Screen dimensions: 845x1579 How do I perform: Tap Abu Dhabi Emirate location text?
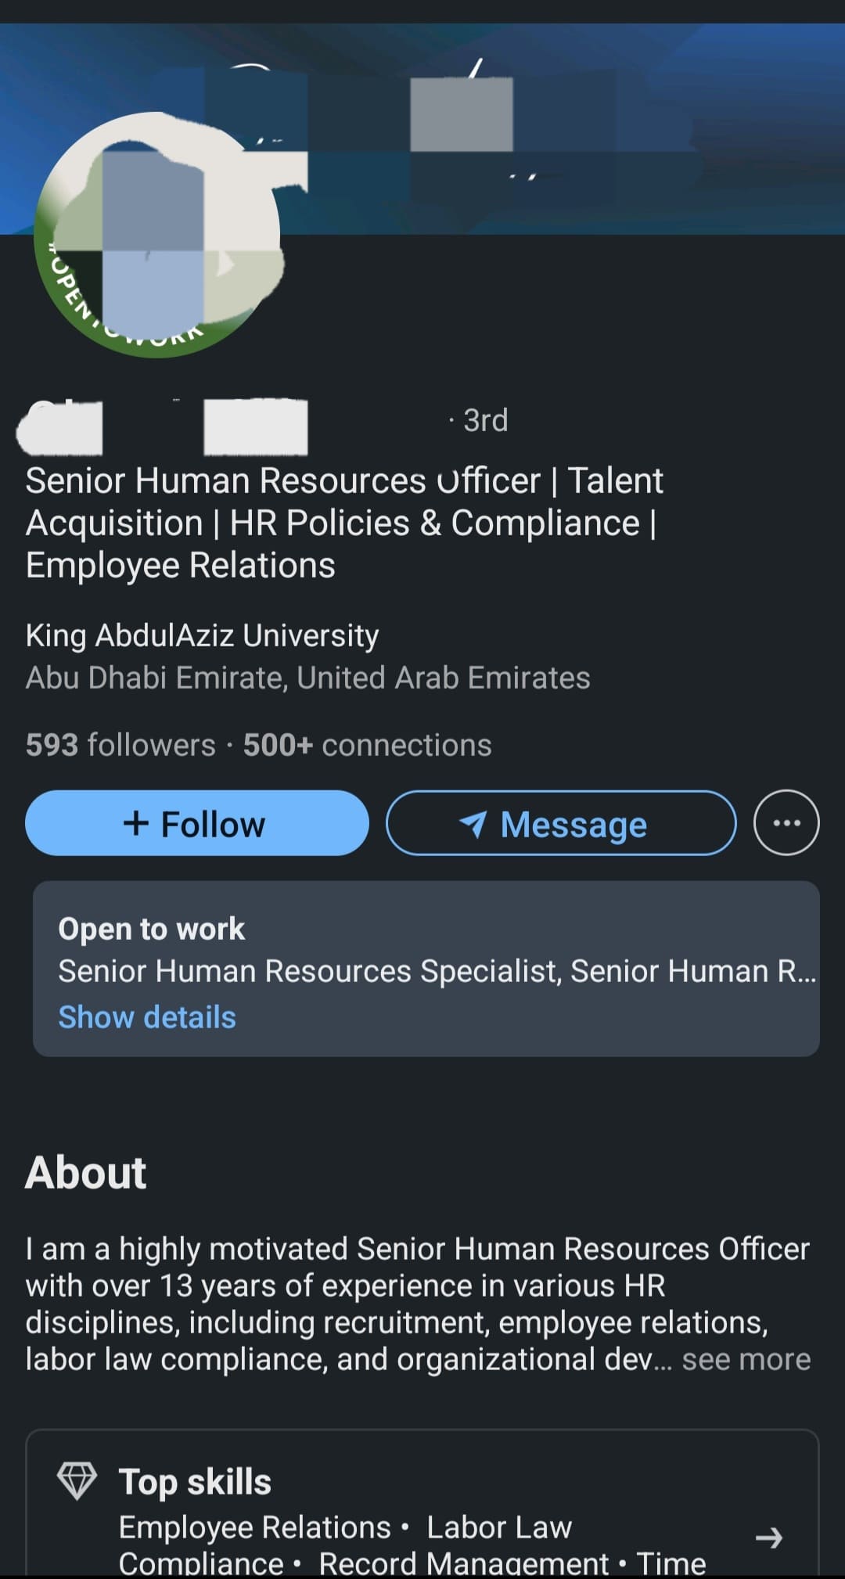coord(307,678)
